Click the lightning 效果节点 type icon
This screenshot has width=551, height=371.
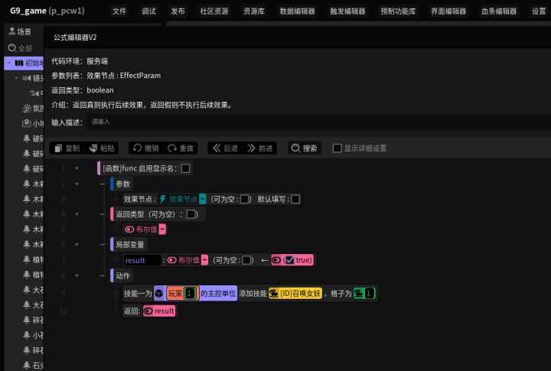tap(163, 199)
